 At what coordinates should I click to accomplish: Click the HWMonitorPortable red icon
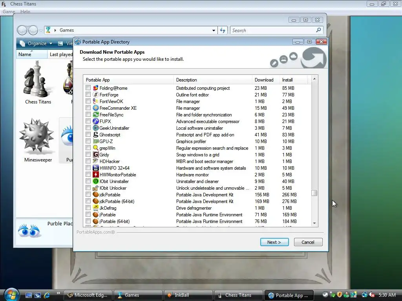coord(96,174)
